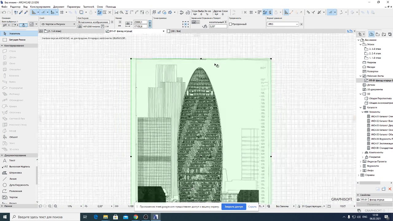The width and height of the screenshot is (393, 221).
Task: Click the zoom in magnifier icon at bottom
Action: [x=50, y=206]
